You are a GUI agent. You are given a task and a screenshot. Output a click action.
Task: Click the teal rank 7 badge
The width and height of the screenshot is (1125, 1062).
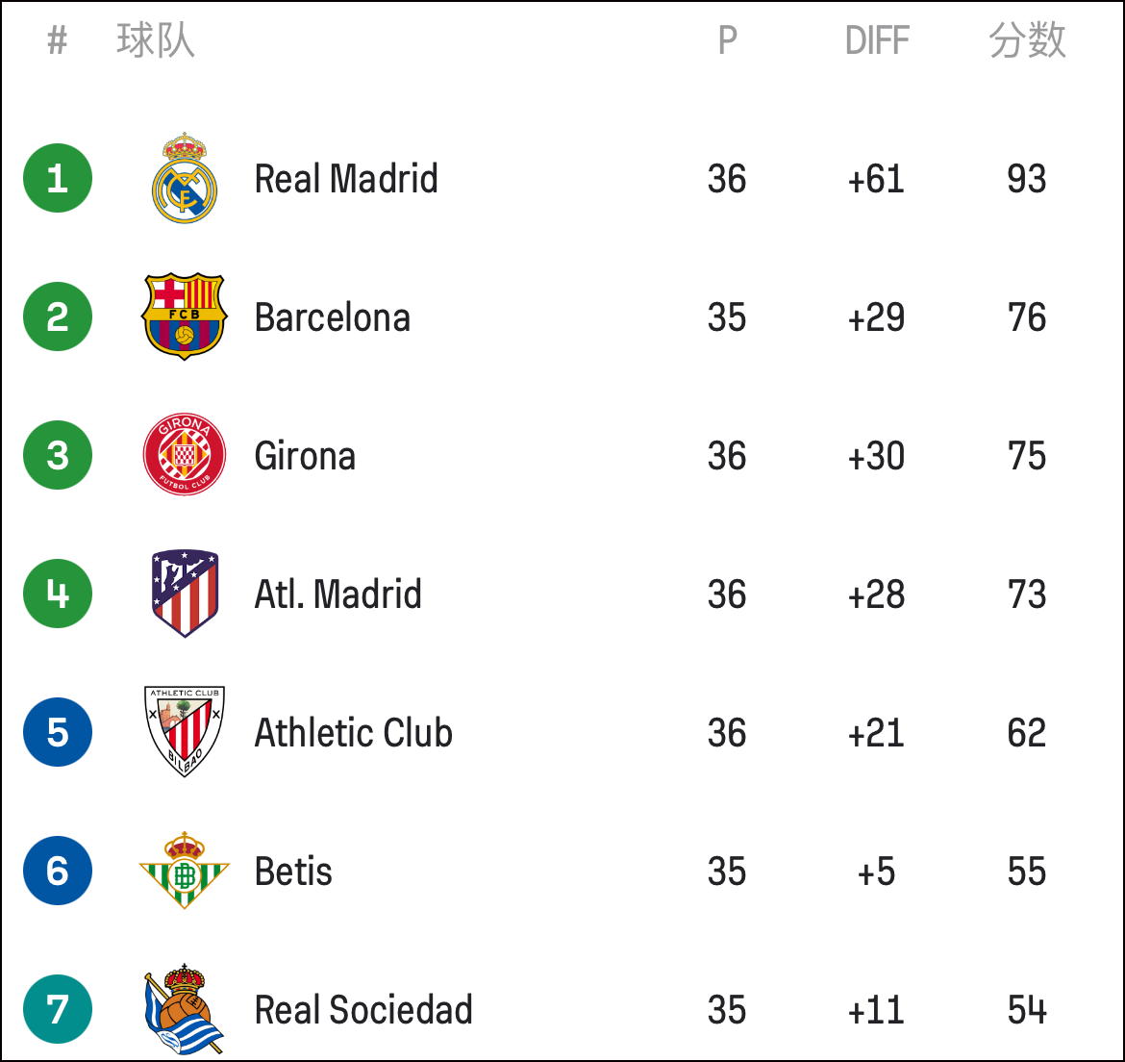click(x=58, y=1009)
